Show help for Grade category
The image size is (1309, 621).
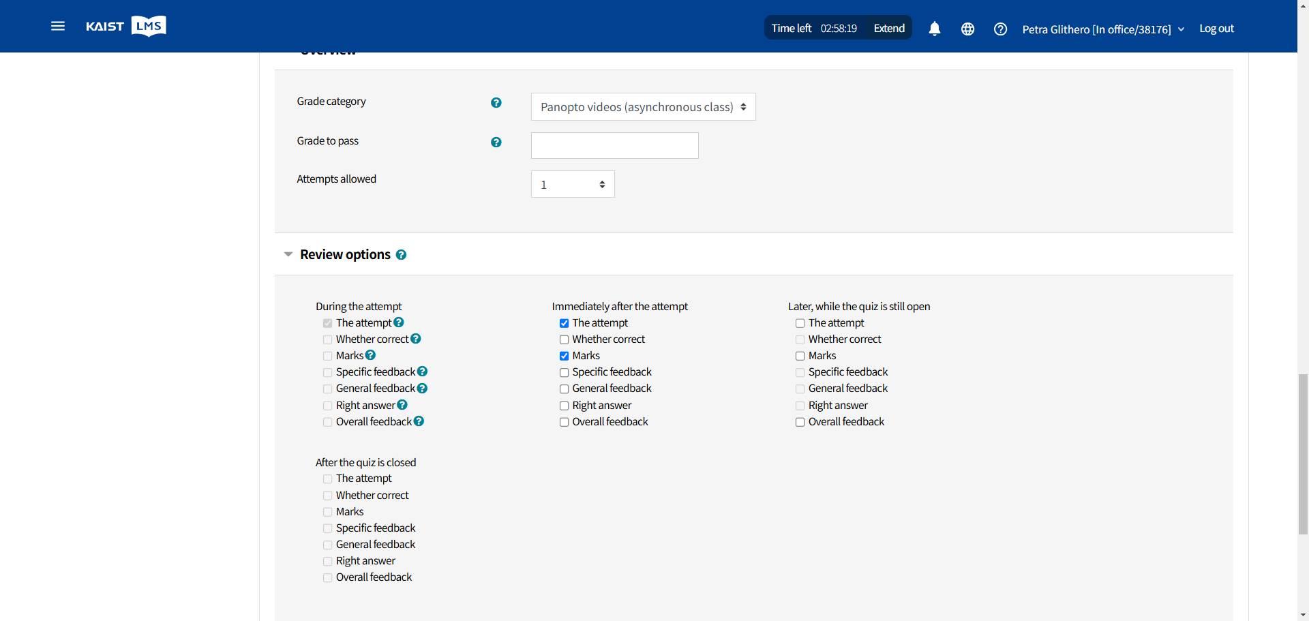point(496,103)
